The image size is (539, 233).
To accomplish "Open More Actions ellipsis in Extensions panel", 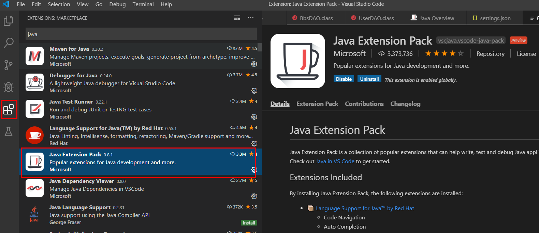I will tap(251, 18).
